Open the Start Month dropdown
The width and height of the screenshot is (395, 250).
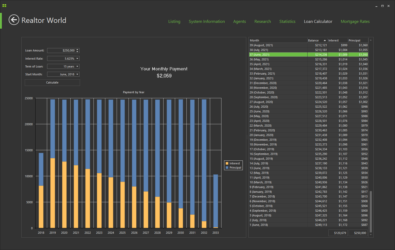[x=77, y=74]
